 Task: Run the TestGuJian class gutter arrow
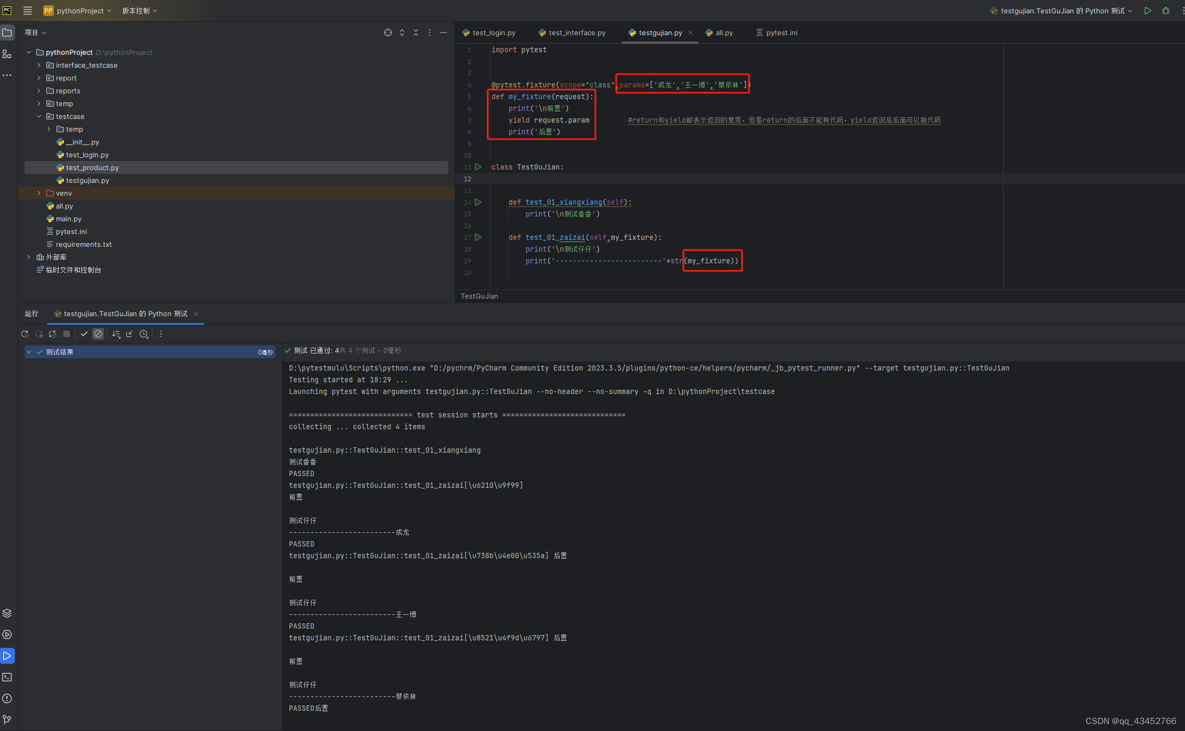coord(478,167)
